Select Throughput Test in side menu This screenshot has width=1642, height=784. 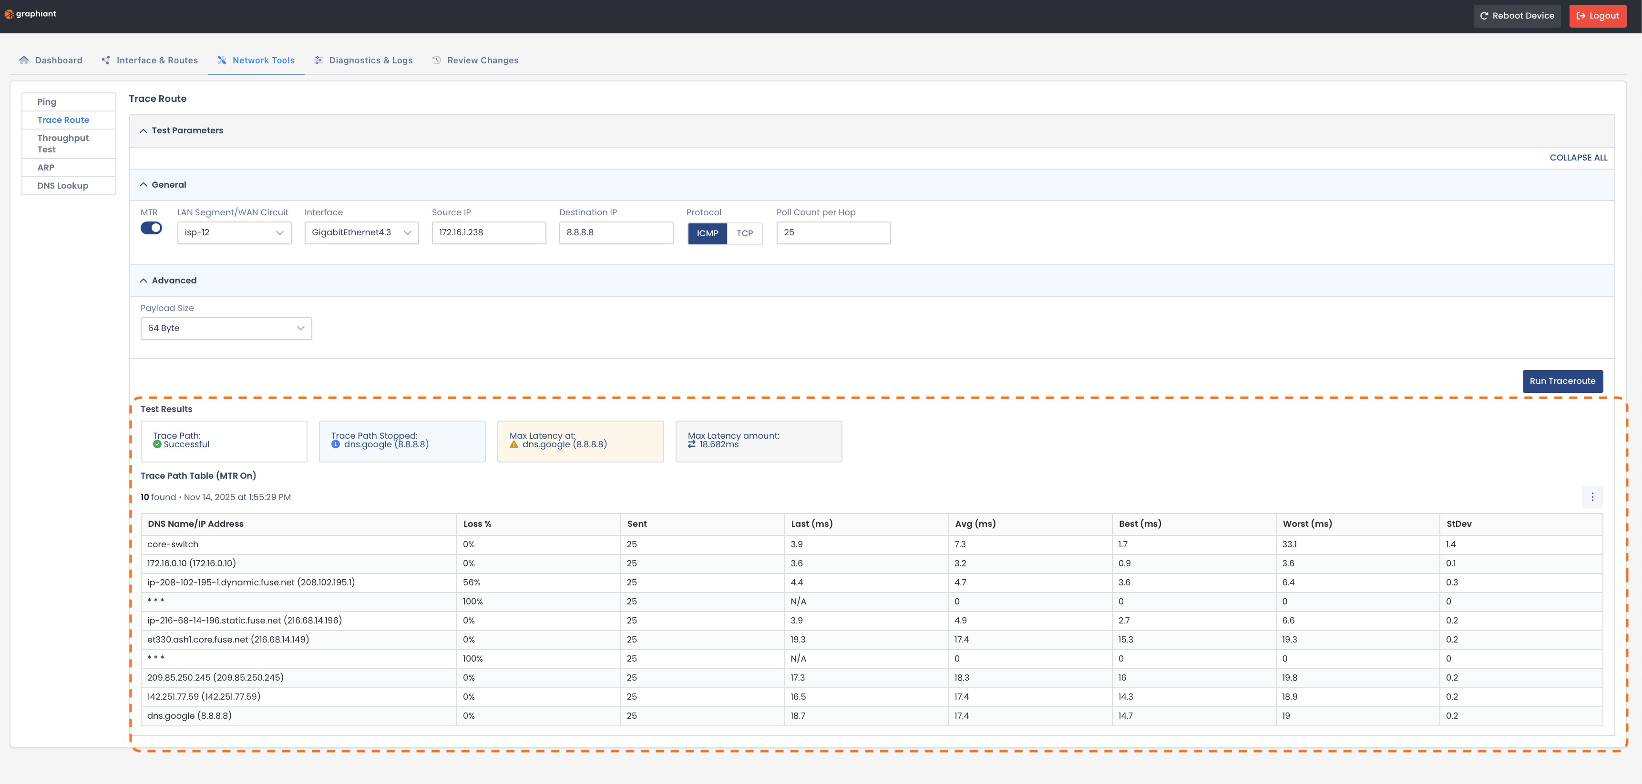tap(69, 144)
